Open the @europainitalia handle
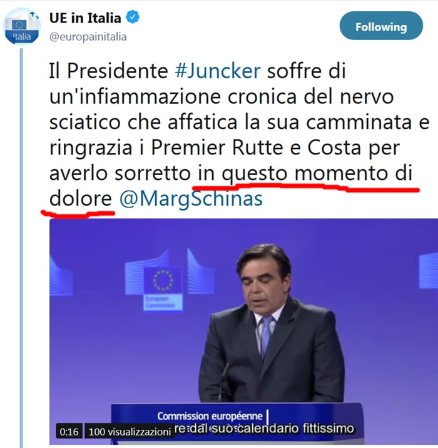The width and height of the screenshot is (438, 448). [88, 37]
